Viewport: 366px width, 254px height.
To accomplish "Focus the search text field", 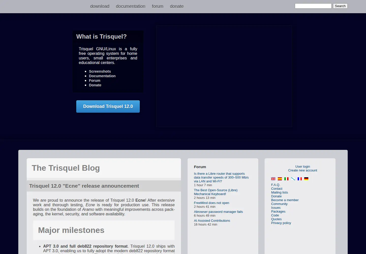I will [313, 6].
